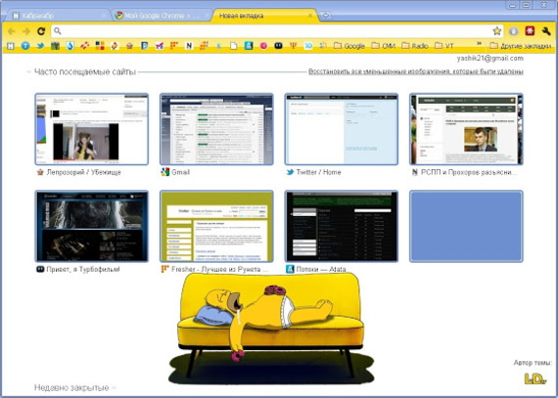This screenshot has width=558, height=398.
Task: Open the colored squares bookmark icon
Action: click(100, 46)
